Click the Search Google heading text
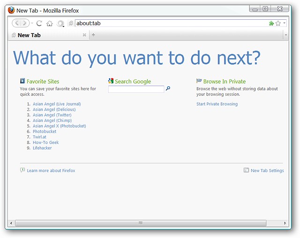The image size is (300, 238). [x=133, y=82]
